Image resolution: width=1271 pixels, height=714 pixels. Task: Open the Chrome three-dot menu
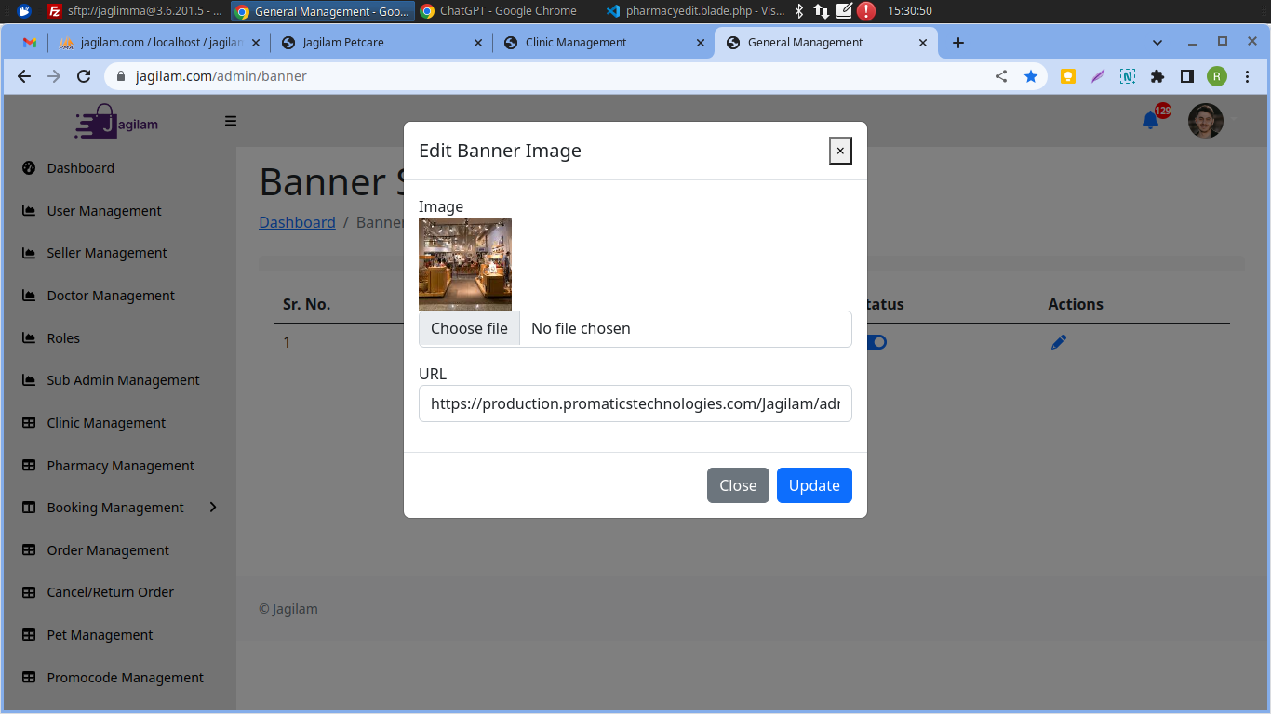[x=1247, y=76]
